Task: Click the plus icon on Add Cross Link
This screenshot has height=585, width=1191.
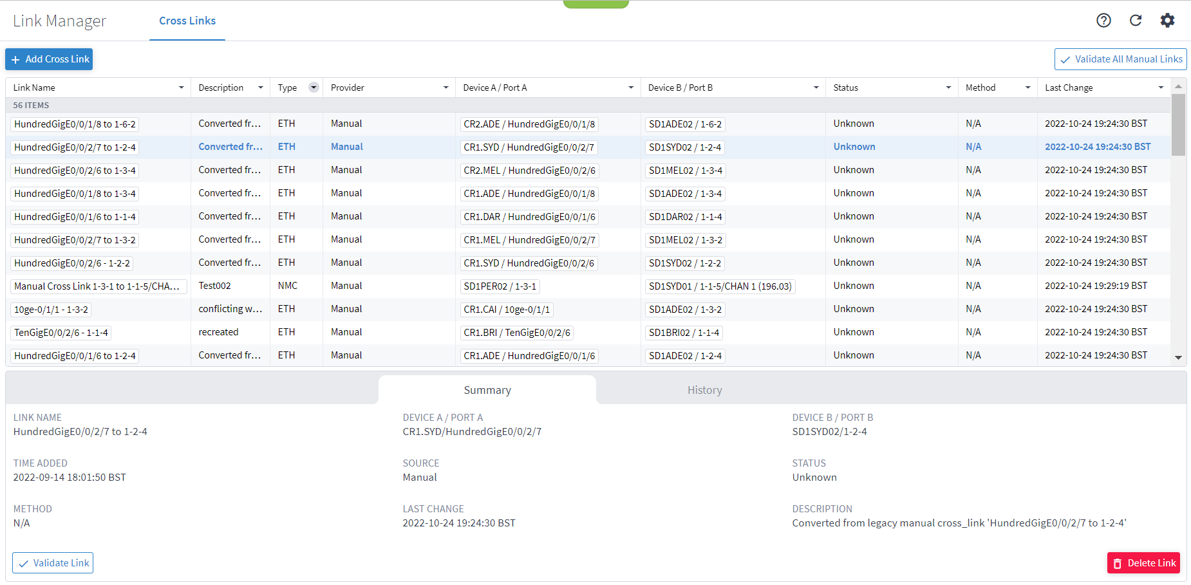Action: 16,59
